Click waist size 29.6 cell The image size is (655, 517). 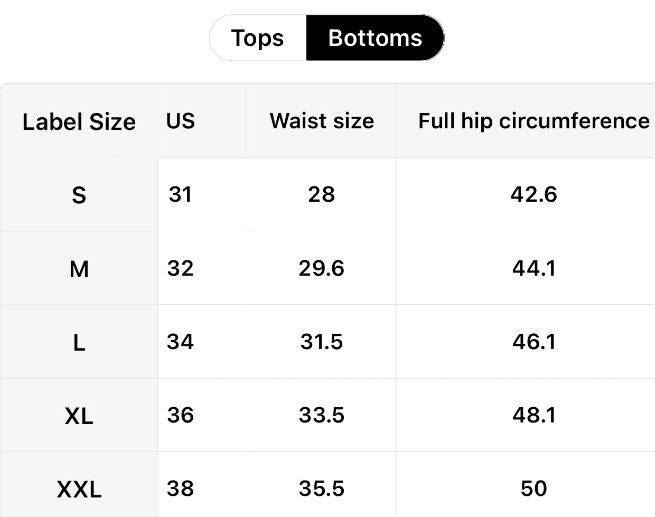321,268
